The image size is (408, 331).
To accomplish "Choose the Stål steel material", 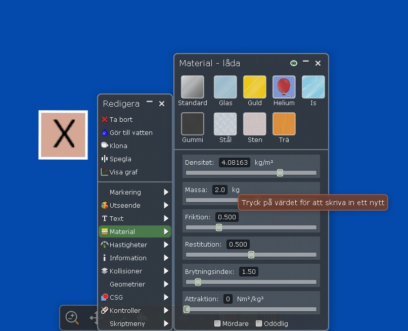I will click(x=225, y=124).
